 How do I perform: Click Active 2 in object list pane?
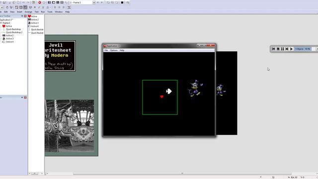point(33,19)
